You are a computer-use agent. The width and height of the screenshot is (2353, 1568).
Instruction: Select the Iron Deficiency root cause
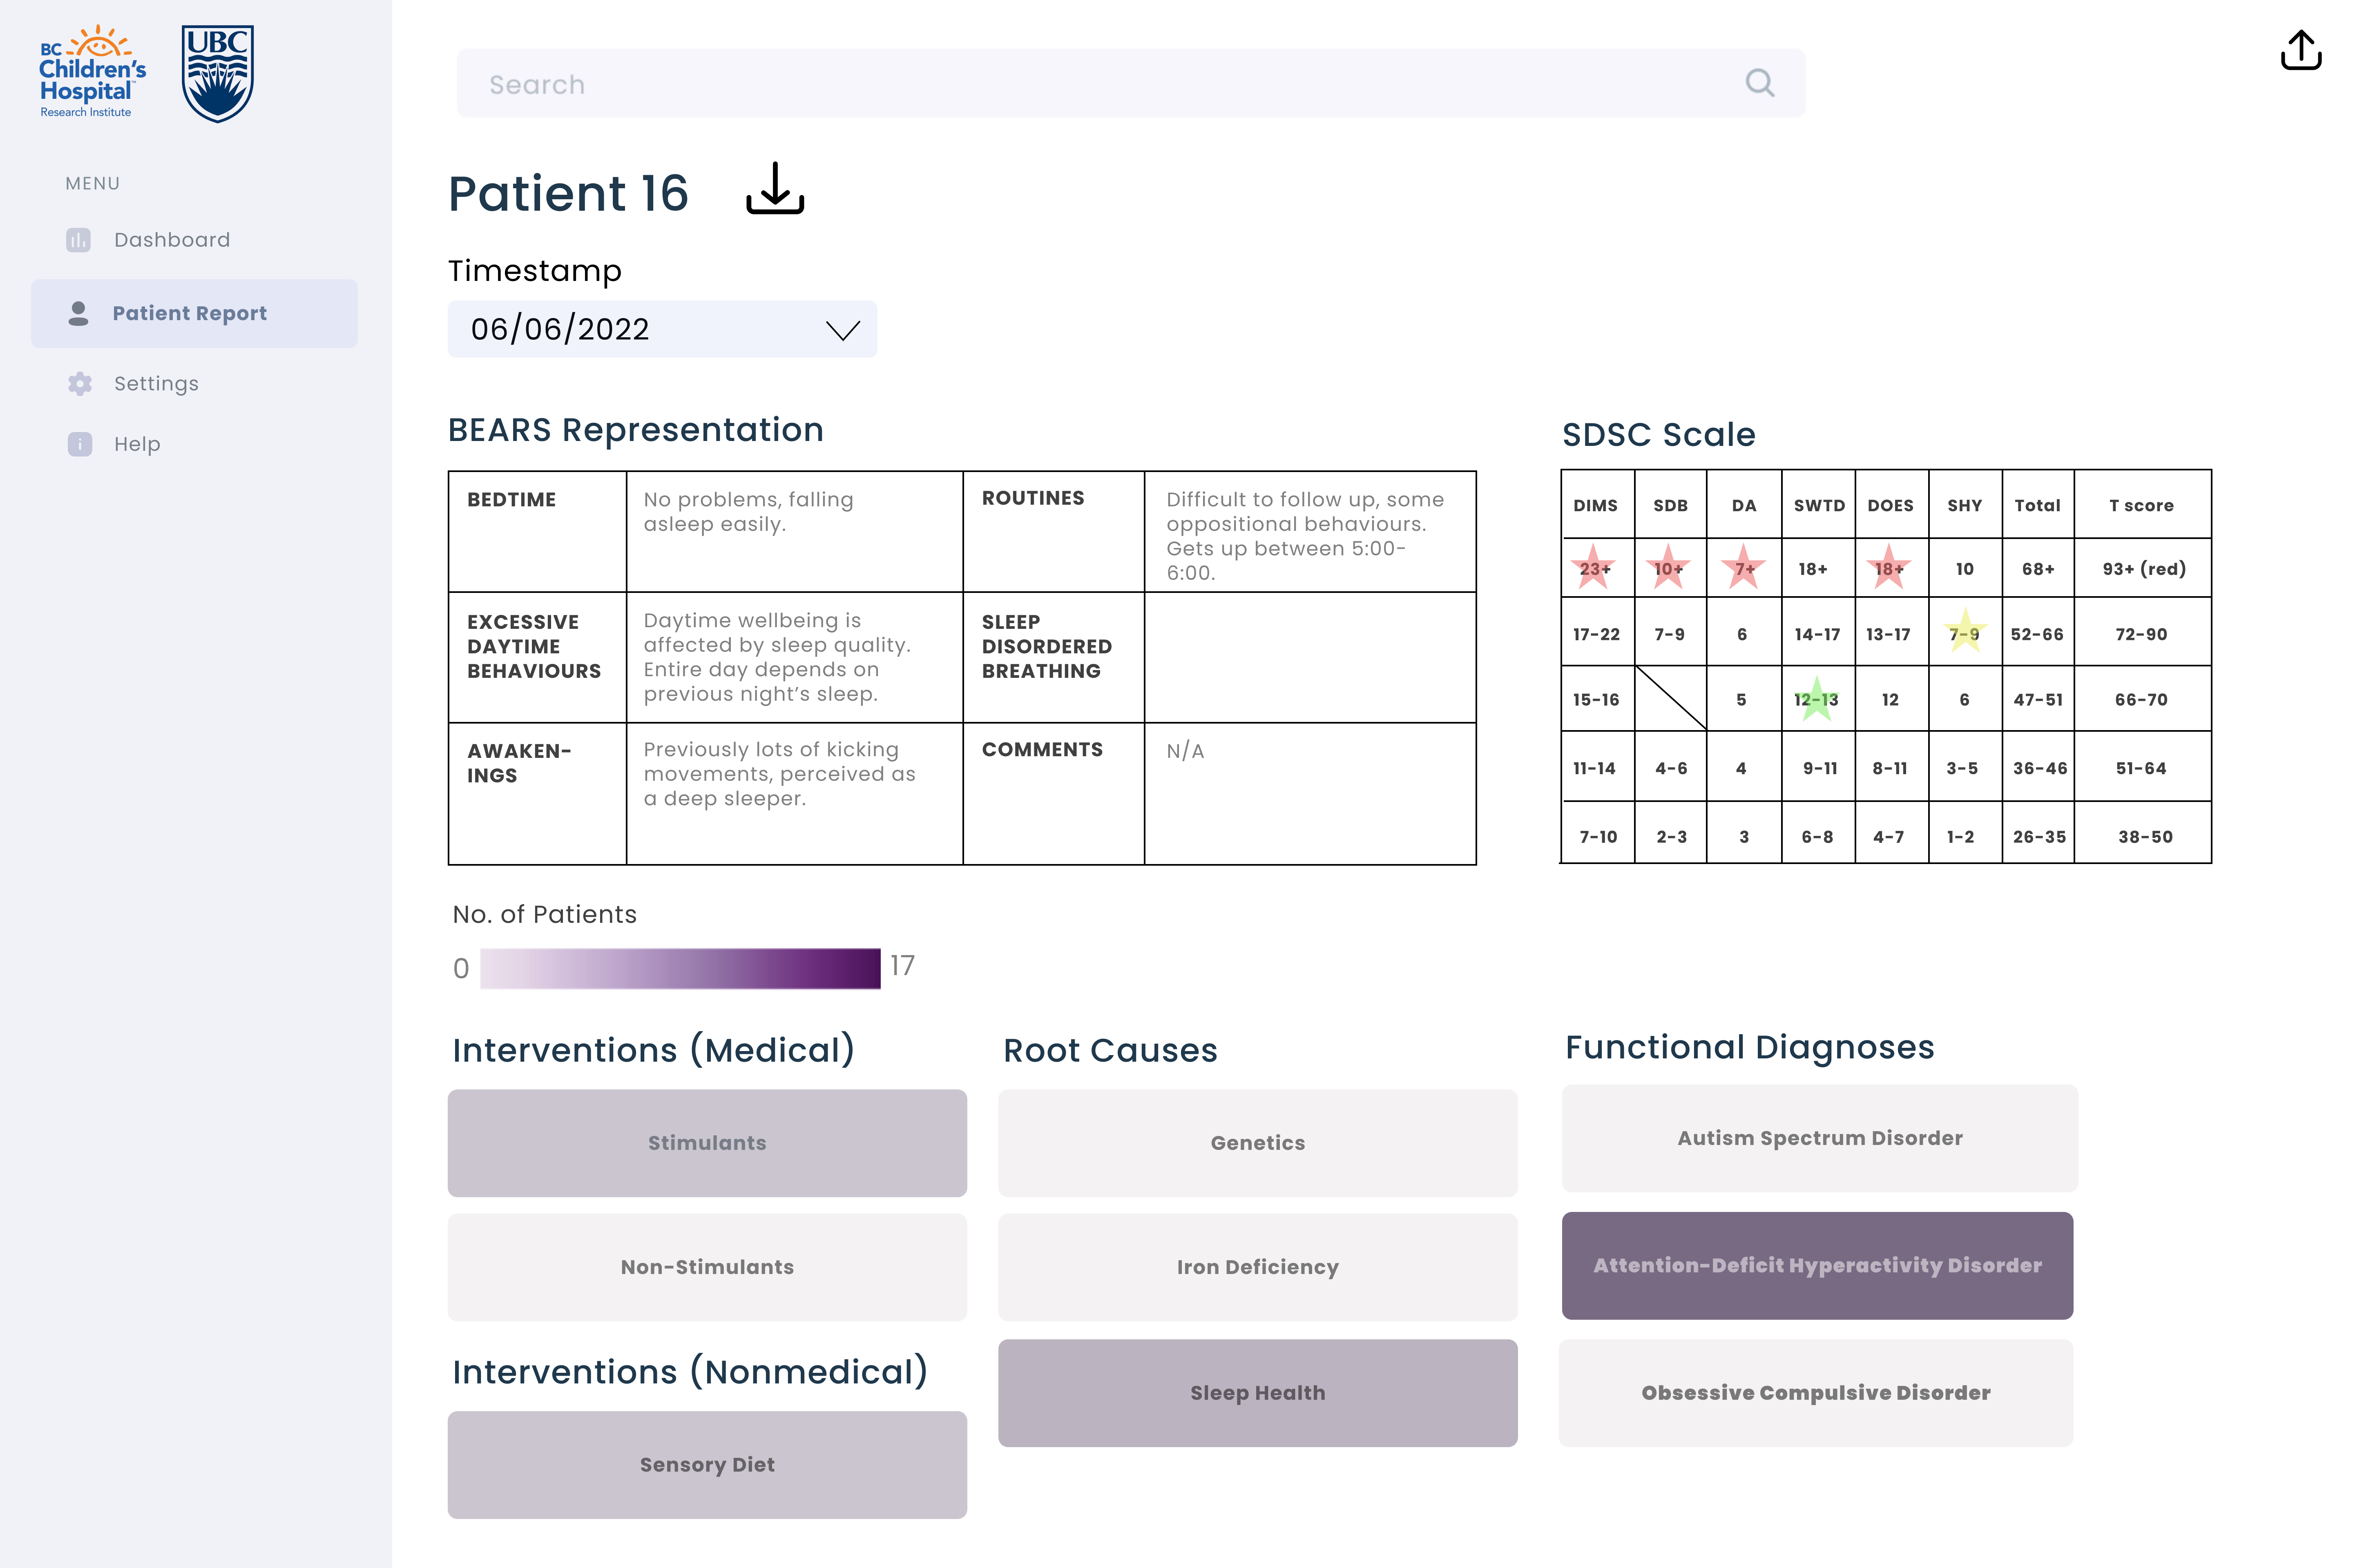(x=1257, y=1267)
